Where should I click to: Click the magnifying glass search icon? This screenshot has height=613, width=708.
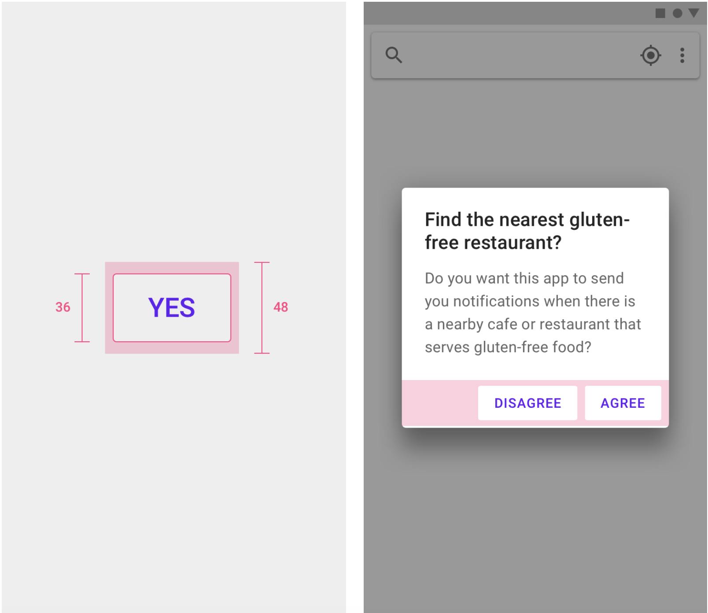(394, 55)
